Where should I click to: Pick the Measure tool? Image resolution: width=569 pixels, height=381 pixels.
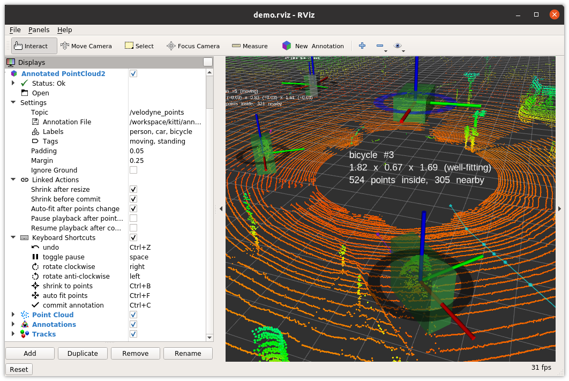(250, 46)
